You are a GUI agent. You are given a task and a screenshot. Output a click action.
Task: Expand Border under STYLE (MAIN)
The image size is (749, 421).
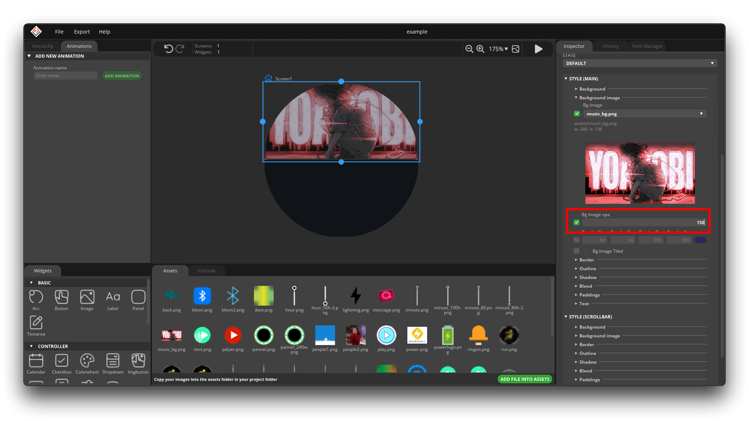[x=576, y=260]
